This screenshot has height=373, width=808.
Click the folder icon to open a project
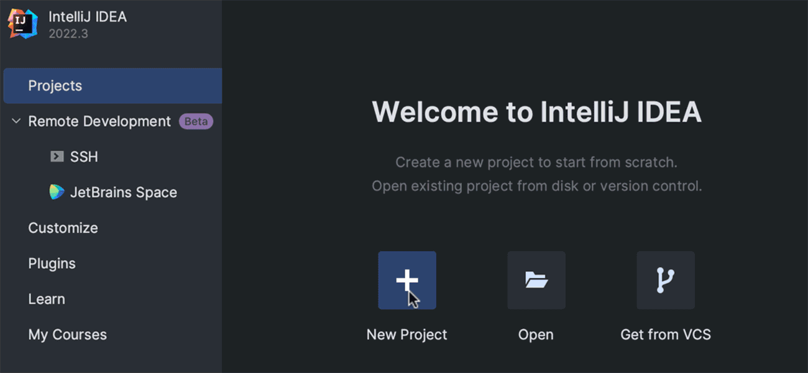point(536,280)
